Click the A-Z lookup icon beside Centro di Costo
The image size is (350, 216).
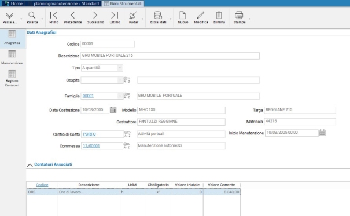click(127, 134)
